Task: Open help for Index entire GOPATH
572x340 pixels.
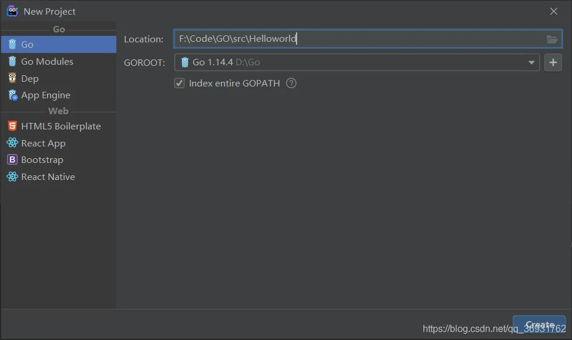Action: (291, 84)
